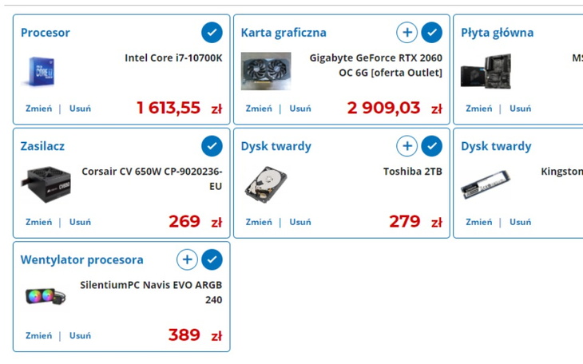
Task: Click Usuń to remove the Gigabyte graphics card
Action: point(300,109)
